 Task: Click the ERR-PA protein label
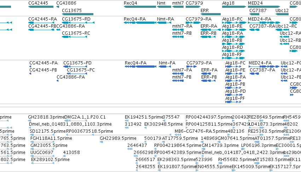coord(209,70)
